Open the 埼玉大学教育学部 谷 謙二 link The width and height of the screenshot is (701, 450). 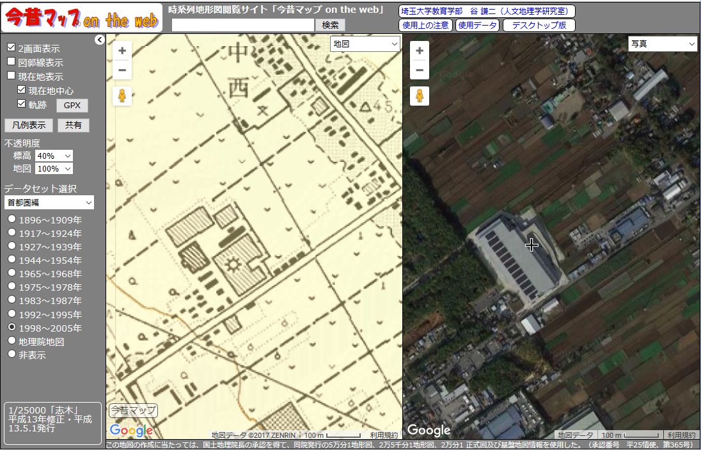point(487,11)
